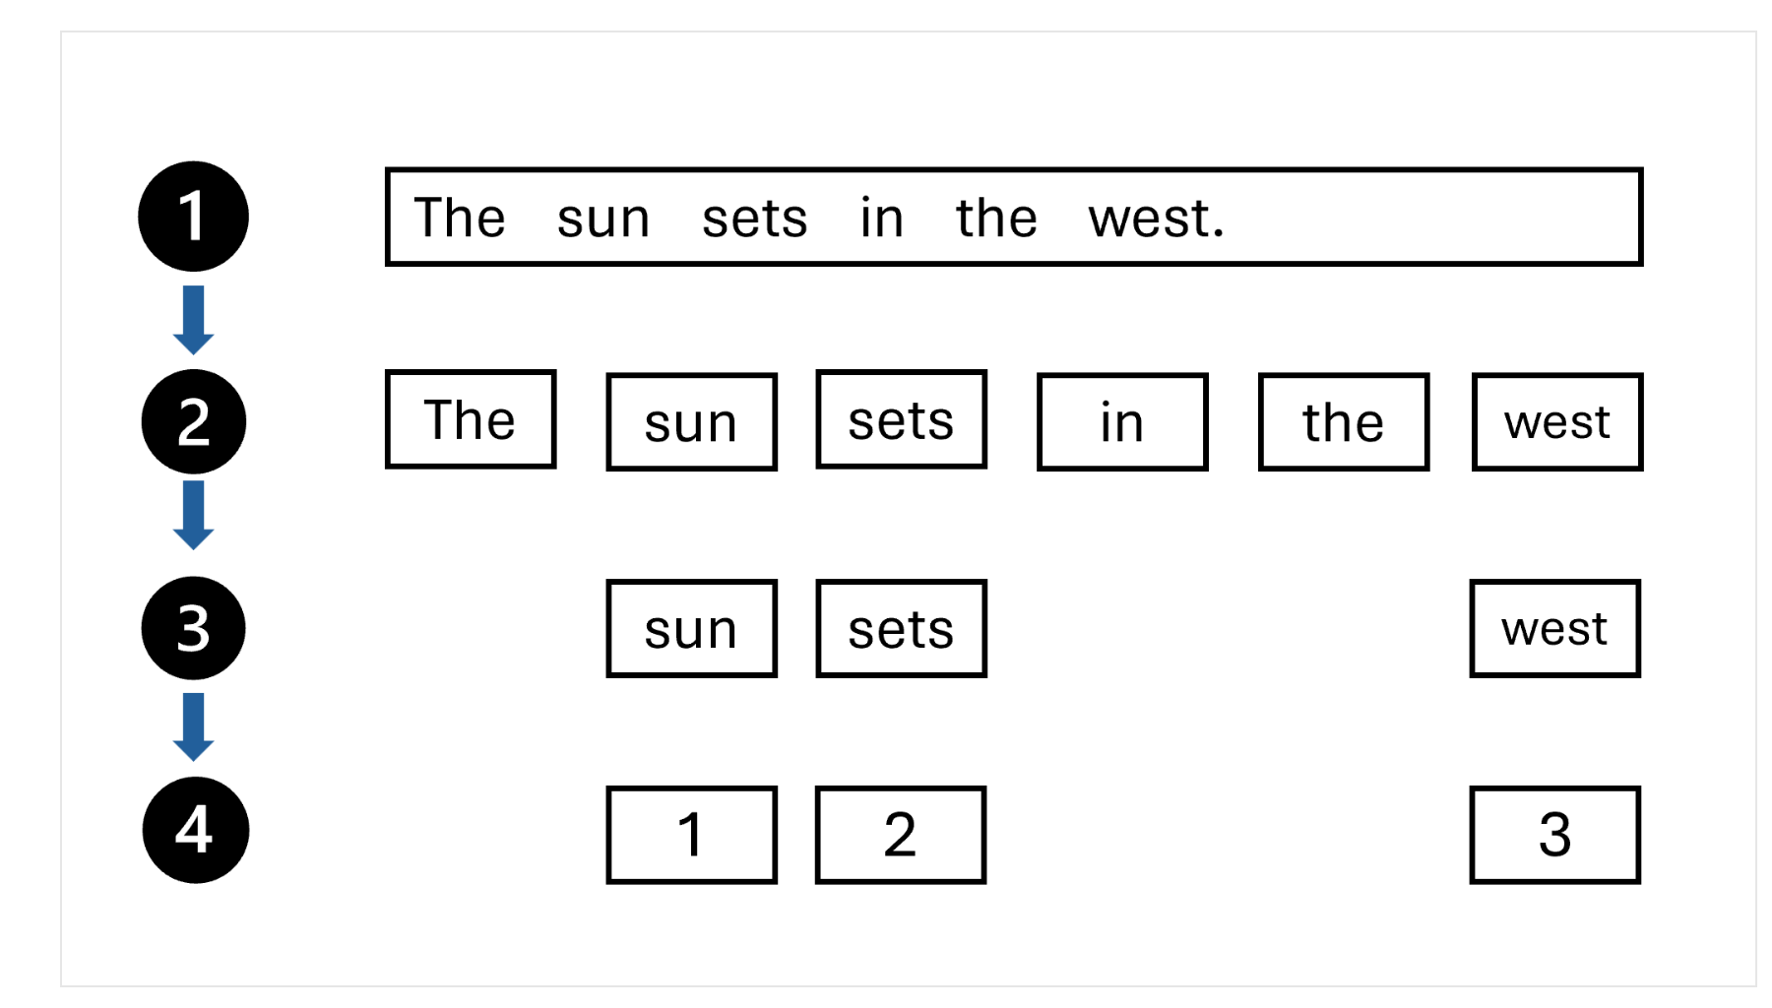Viewport: 1772px width, 1008px height.
Task: Click the capitalized 'The' token box
Action: coord(471,419)
